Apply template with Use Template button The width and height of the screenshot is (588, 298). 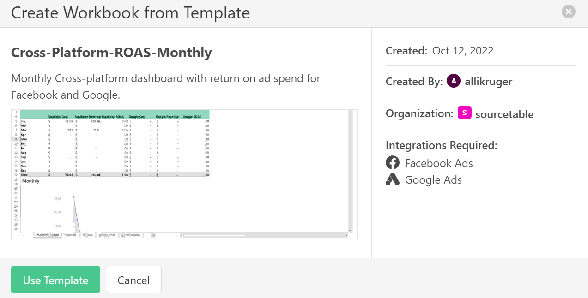[x=55, y=280]
